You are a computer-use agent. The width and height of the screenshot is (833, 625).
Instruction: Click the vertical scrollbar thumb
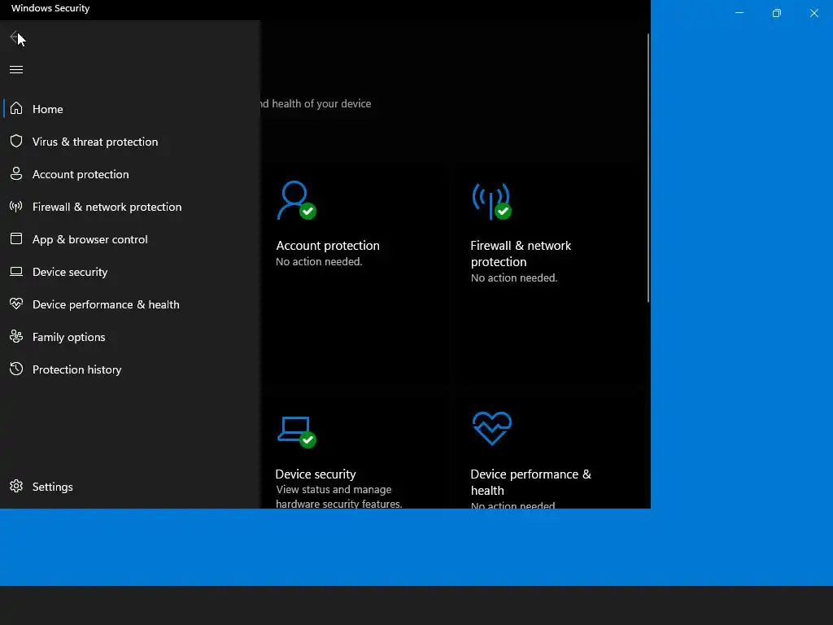point(648,168)
